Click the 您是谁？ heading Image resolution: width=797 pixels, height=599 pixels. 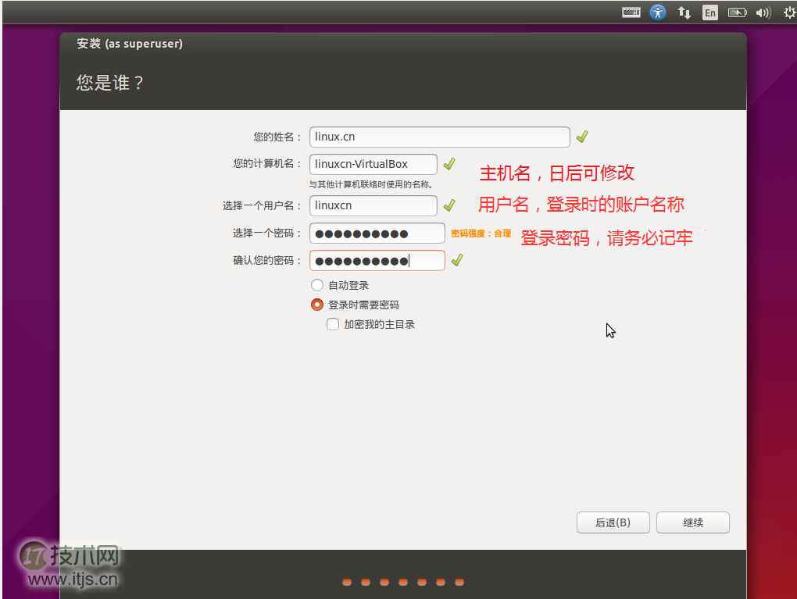110,82
